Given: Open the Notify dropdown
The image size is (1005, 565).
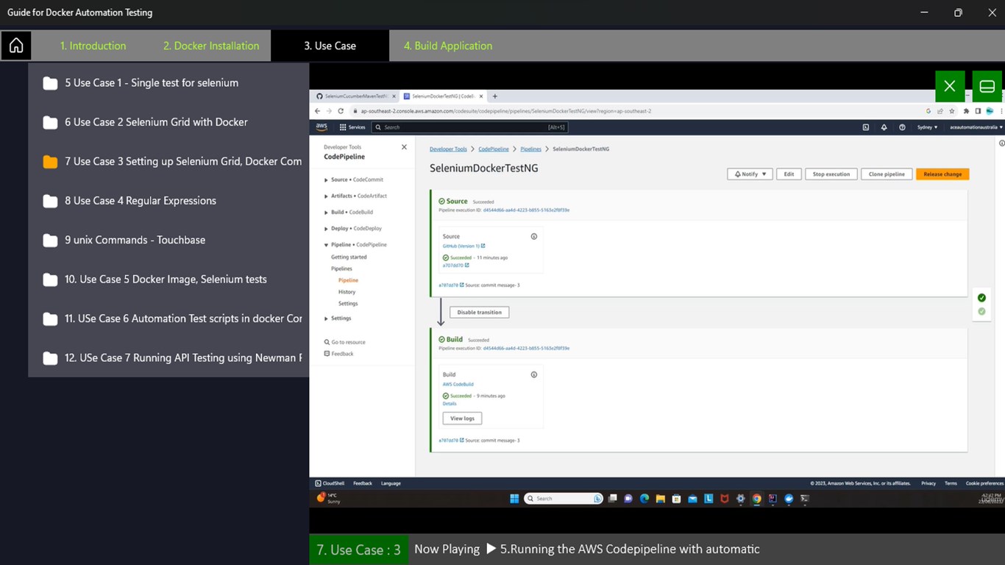Looking at the screenshot, I should [x=750, y=174].
